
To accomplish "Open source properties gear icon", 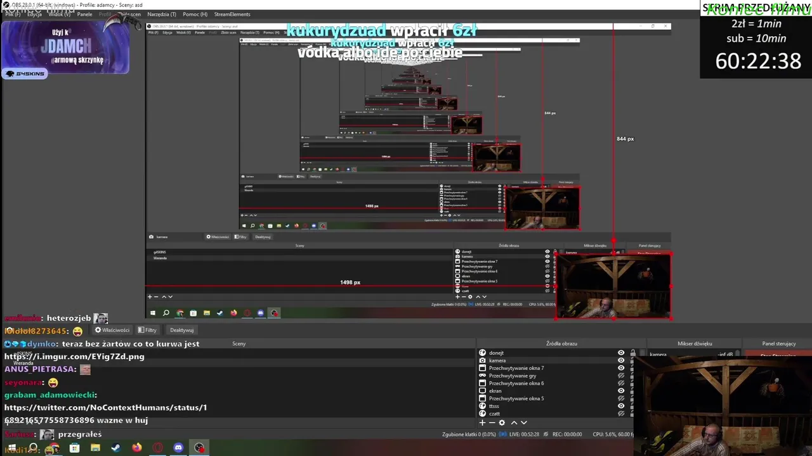I will pyautogui.click(x=502, y=422).
